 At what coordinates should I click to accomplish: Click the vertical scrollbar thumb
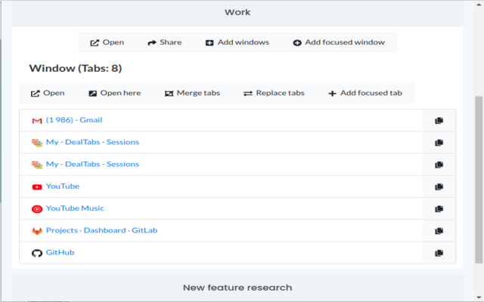[479, 180]
